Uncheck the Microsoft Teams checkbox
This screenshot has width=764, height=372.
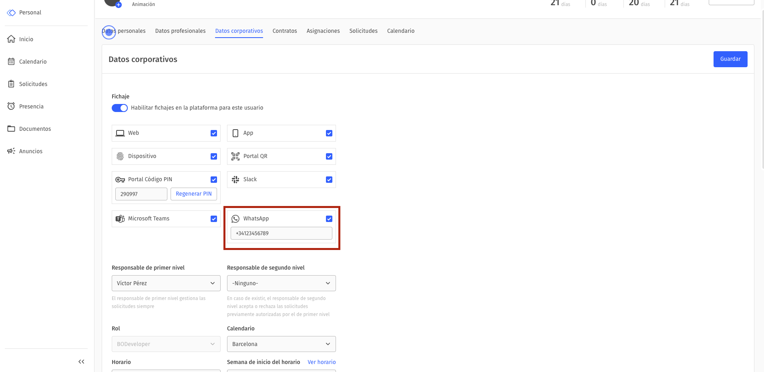coord(214,219)
